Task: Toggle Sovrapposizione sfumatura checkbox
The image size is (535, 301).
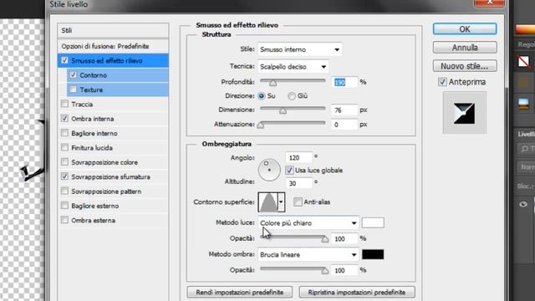Action: point(64,176)
